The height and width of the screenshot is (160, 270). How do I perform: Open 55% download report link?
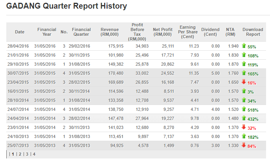click(x=252, y=47)
